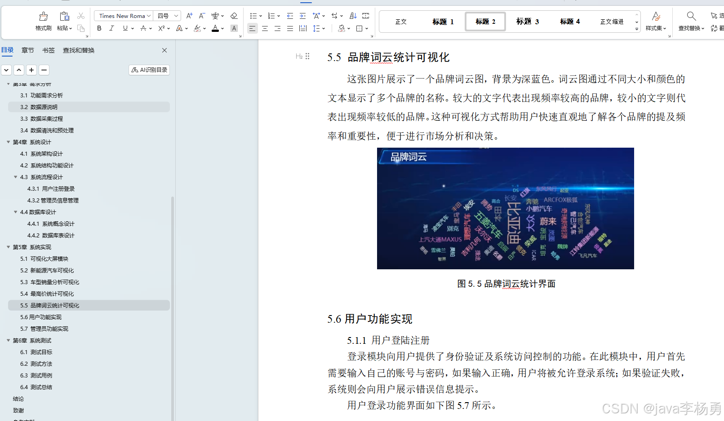Screen dimensions: 724x421
Task: Click the borders icon
Action: (x=359, y=28)
